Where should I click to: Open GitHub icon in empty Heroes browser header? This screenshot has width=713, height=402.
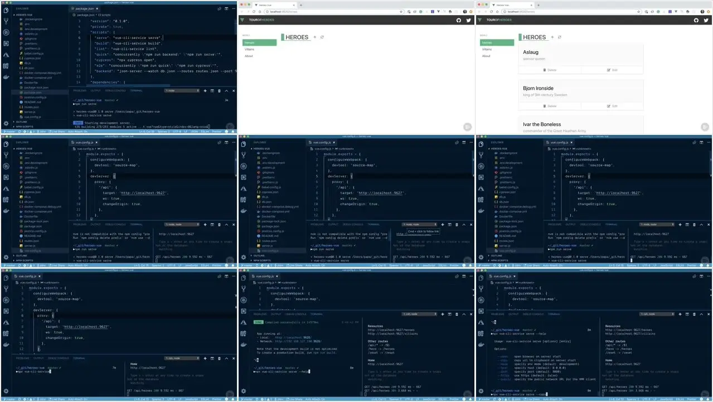click(459, 20)
